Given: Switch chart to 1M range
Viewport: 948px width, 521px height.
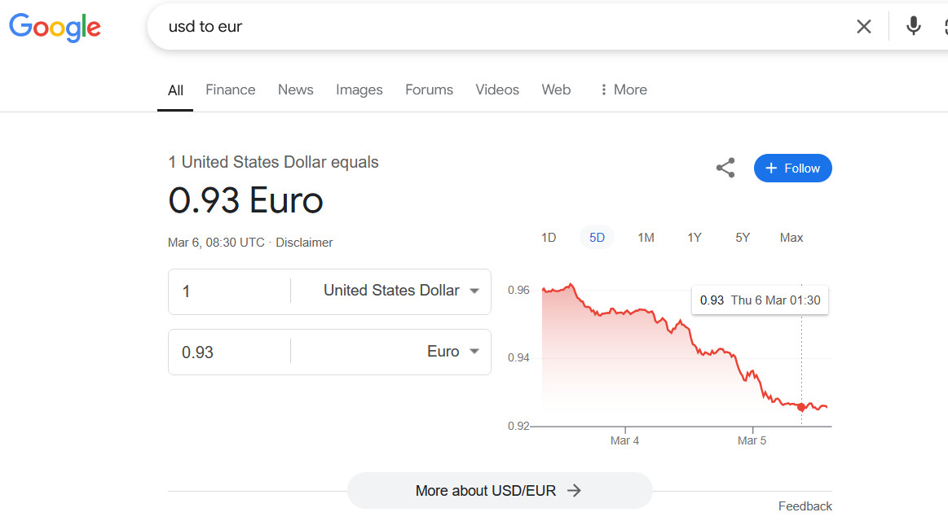Looking at the screenshot, I should click(x=646, y=238).
